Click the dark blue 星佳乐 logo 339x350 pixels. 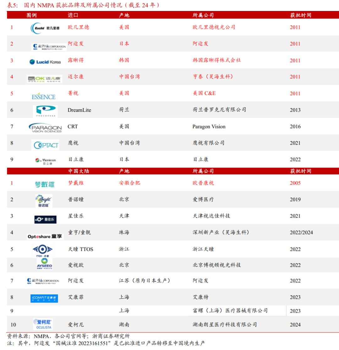[45, 219]
